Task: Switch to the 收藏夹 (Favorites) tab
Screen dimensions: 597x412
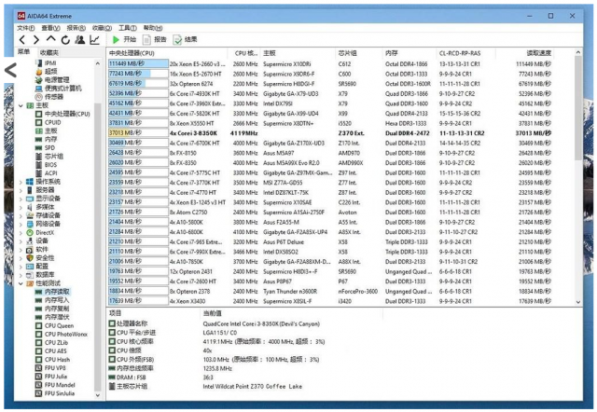Action: 49,53
